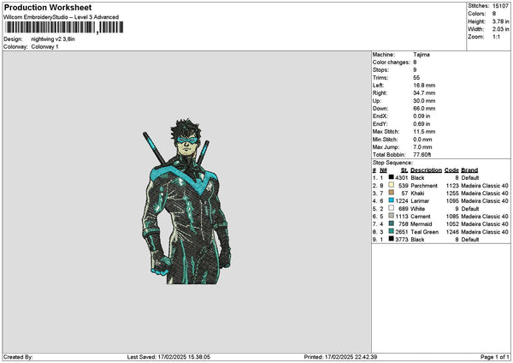513x363 pixels.
Task: Select the Khaki color swatch
Action: point(391,193)
